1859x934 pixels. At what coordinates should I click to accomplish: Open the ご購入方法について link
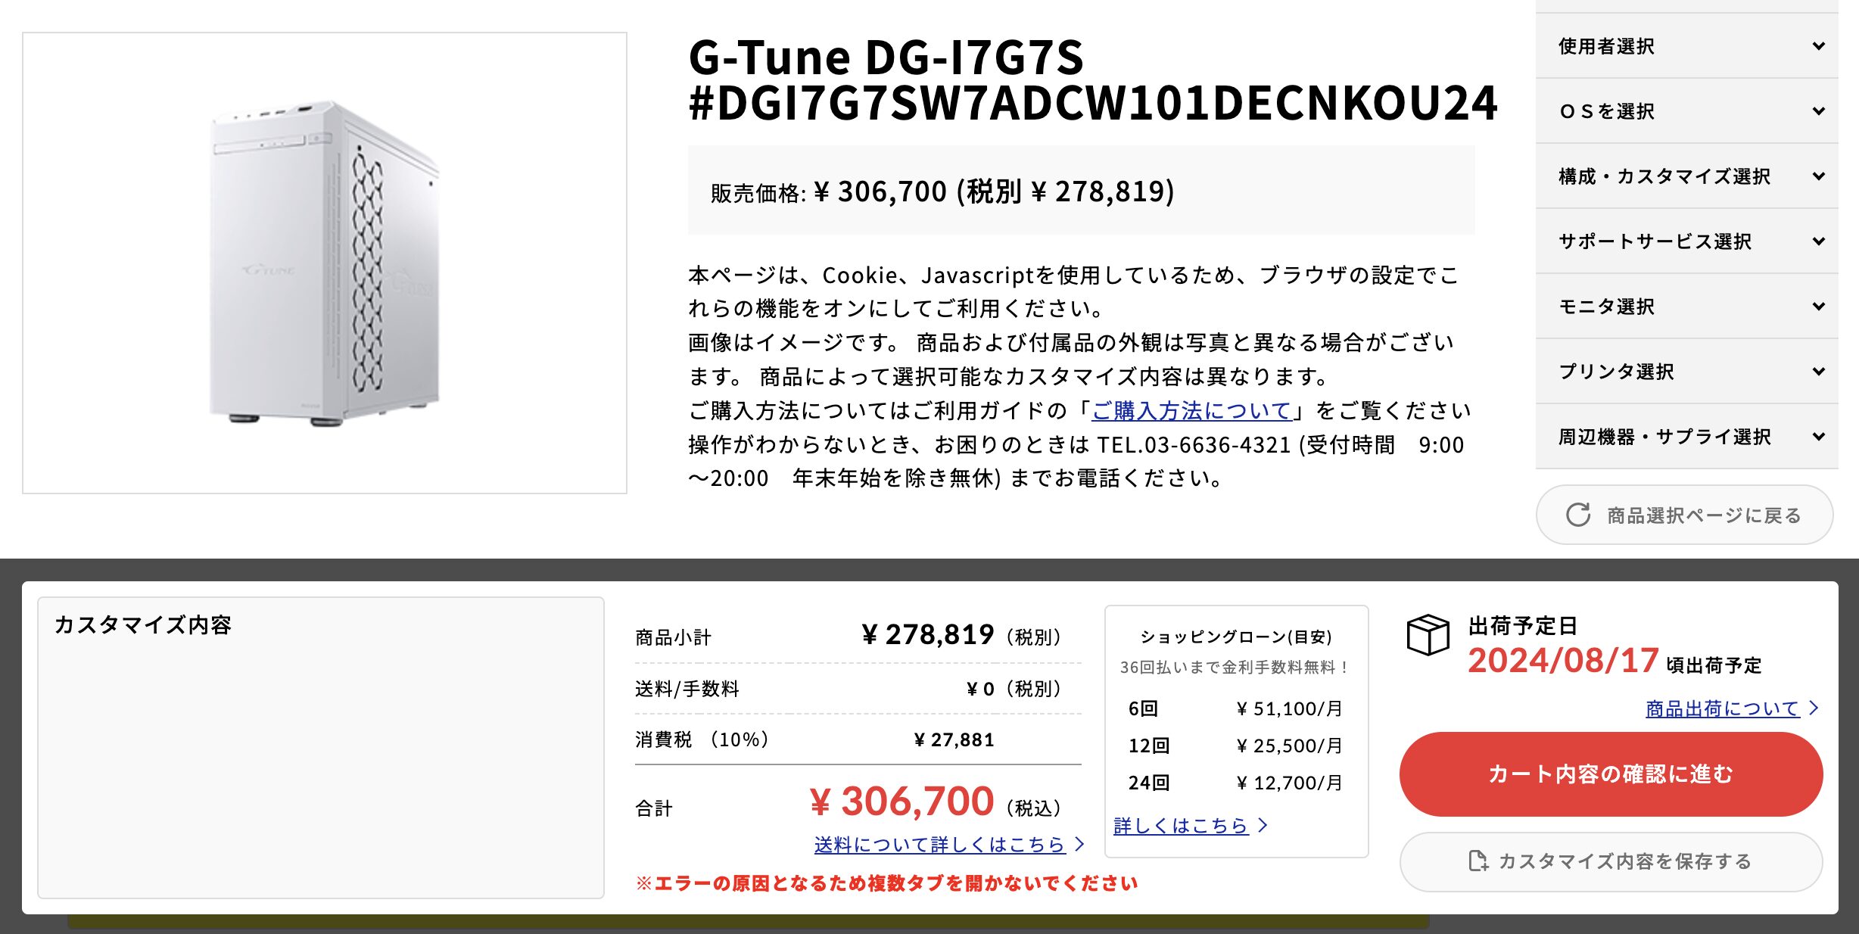[1191, 410]
